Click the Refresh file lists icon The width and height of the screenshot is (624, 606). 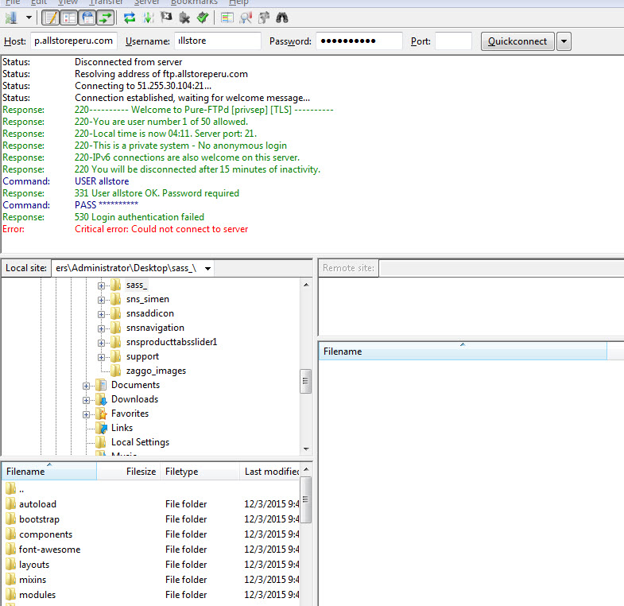tap(129, 17)
